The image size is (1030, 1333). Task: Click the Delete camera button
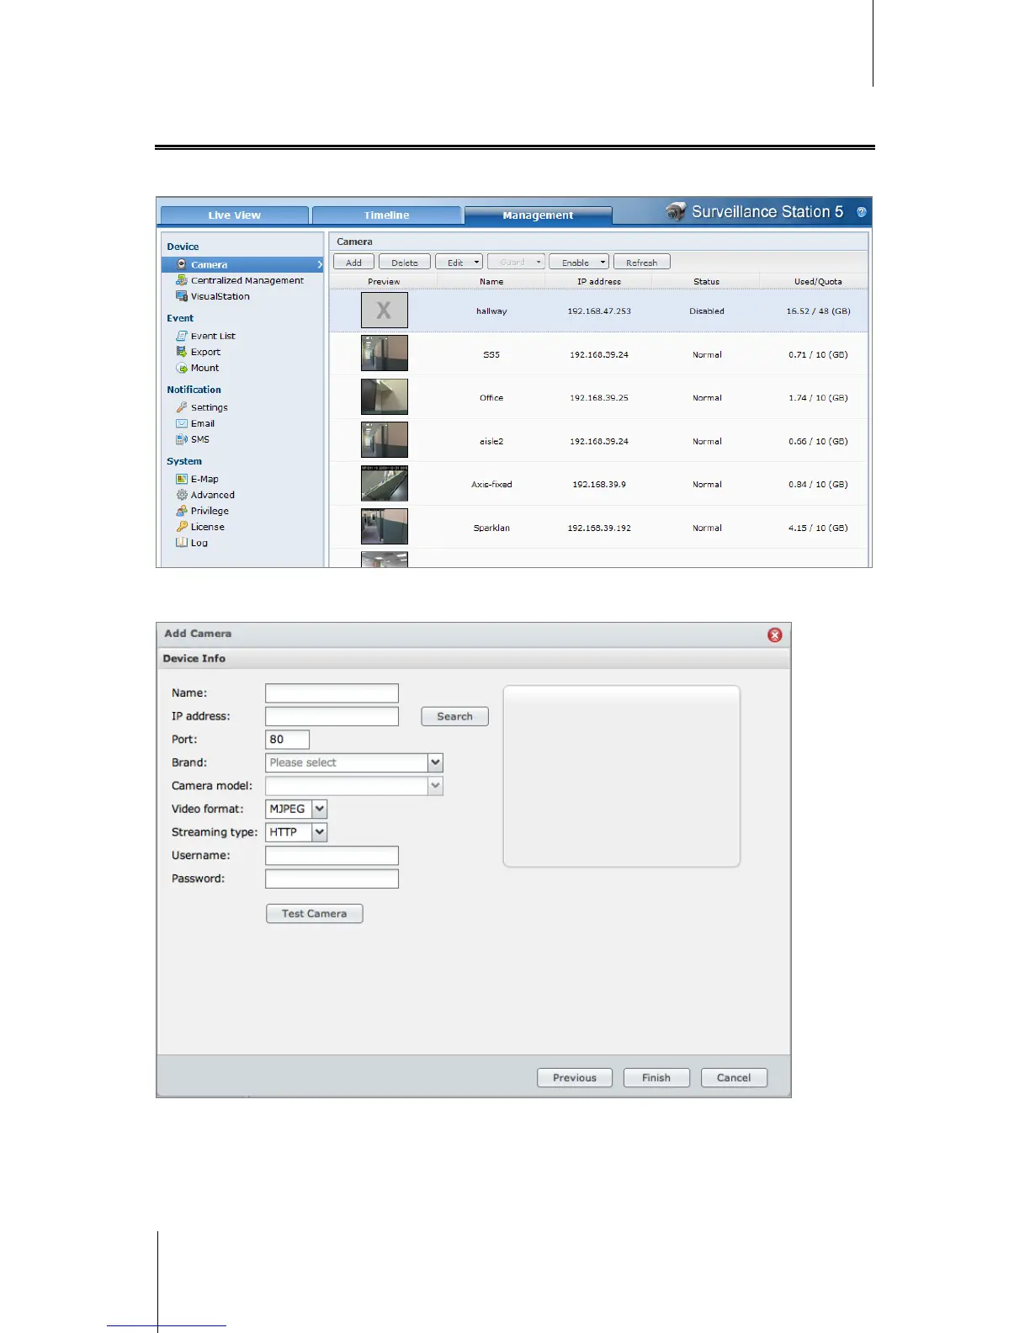(x=405, y=263)
